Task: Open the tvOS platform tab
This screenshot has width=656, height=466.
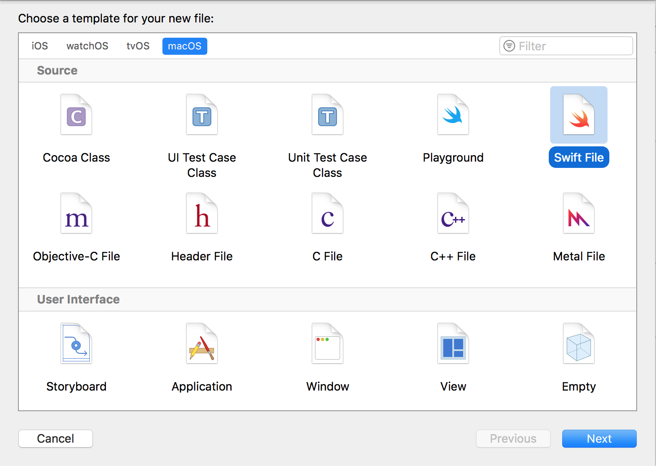Action: pos(138,46)
